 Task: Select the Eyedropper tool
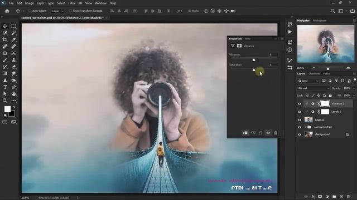pos(13,39)
